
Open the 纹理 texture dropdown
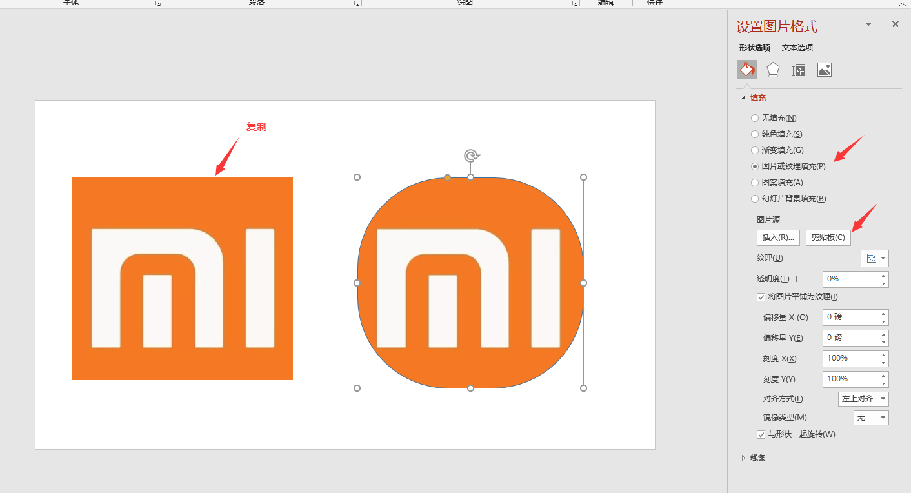(x=875, y=258)
